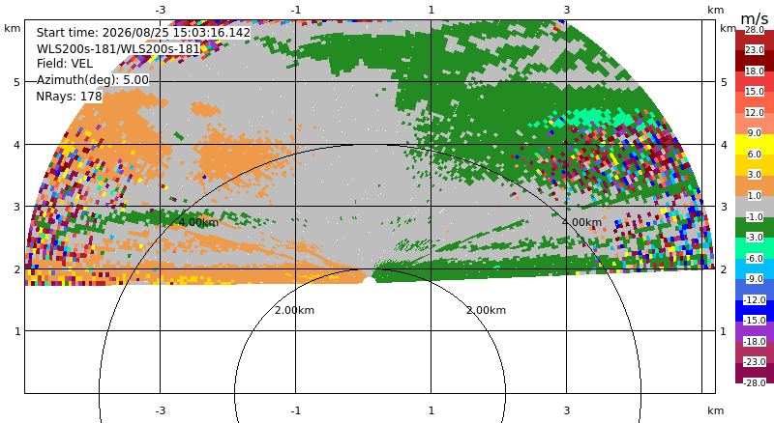Click the gray -1.0 to 1.0 legend band
The height and width of the screenshot is (423, 774).
click(755, 207)
